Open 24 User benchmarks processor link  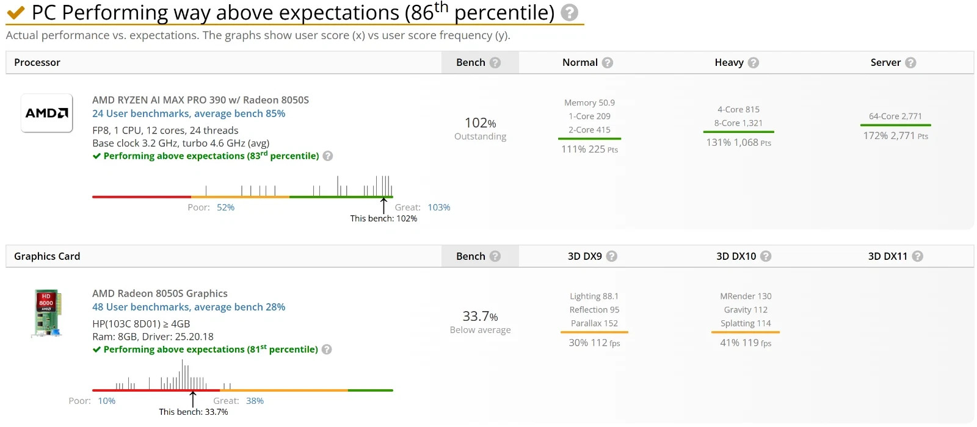[189, 113]
